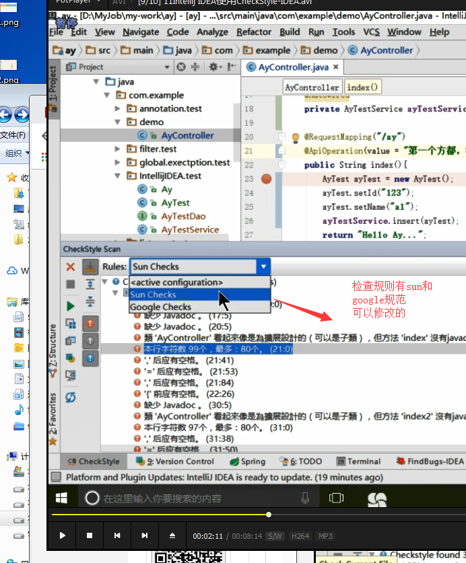Click AyController breadcrumb in editor
This screenshot has height=563, width=466.
[312, 87]
